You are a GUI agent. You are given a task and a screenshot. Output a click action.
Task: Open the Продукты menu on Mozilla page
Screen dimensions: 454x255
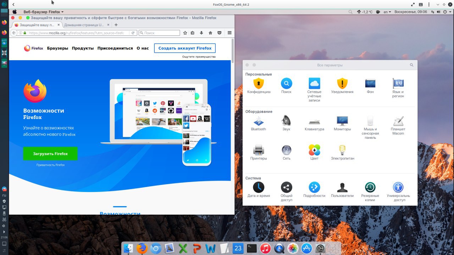click(x=83, y=48)
